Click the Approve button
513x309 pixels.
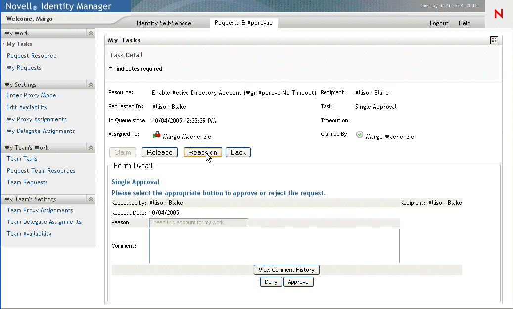click(x=298, y=282)
